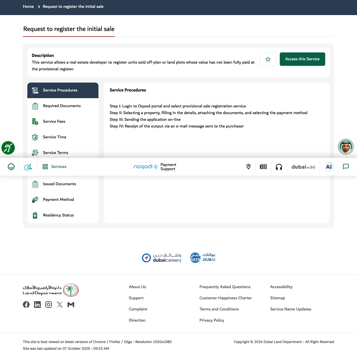This screenshot has height=357, width=357.
Task: Click the 04 initiative icon
Action: pos(28,167)
